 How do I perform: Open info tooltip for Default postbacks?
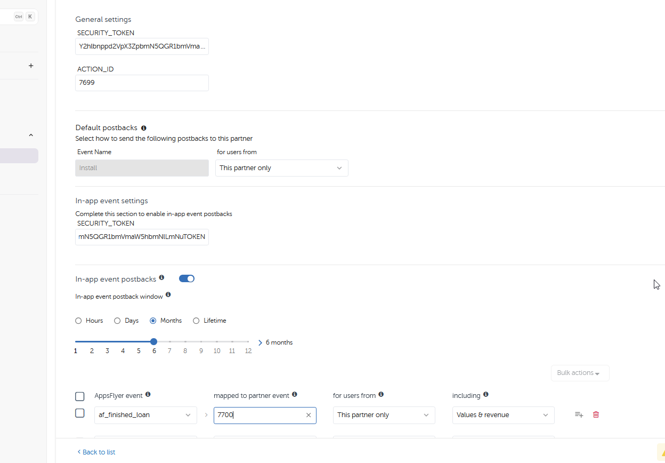point(144,128)
